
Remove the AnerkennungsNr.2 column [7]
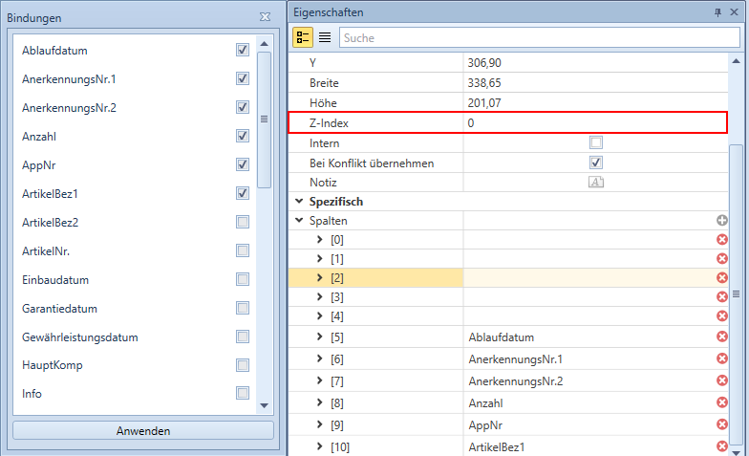[x=722, y=380]
